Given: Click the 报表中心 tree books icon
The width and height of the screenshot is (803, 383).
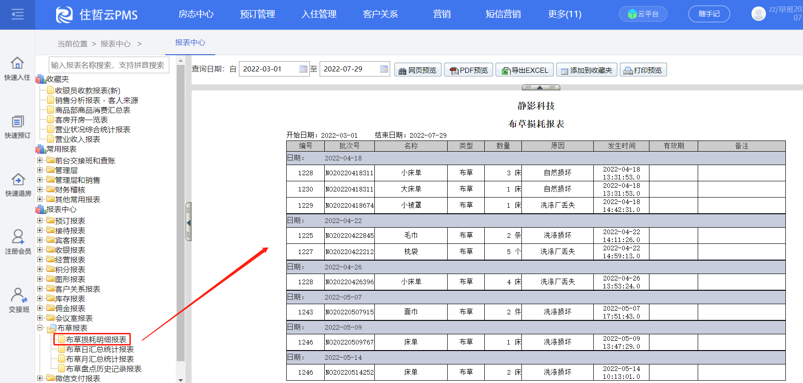Looking at the screenshot, I should [41, 209].
